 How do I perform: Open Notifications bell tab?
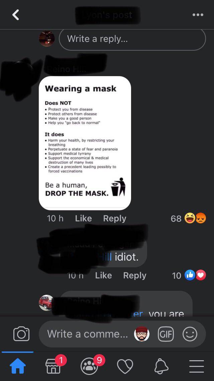(x=161, y=366)
